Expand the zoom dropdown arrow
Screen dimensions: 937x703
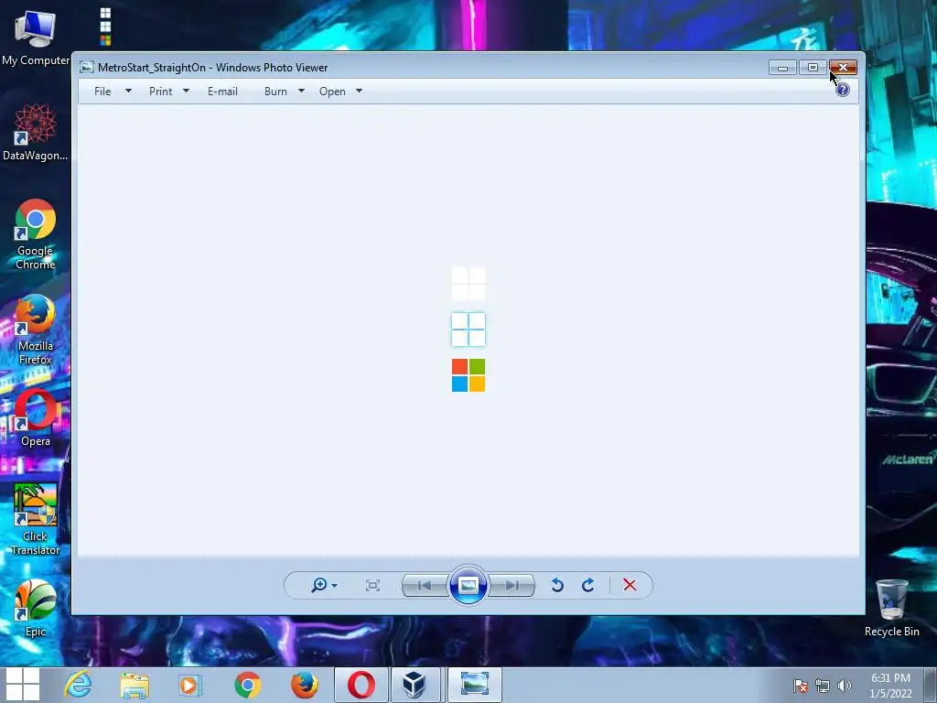click(335, 585)
